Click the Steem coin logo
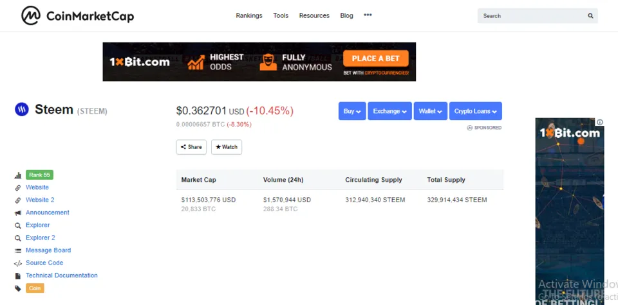Screen dimensions: 618x305 click(22, 109)
